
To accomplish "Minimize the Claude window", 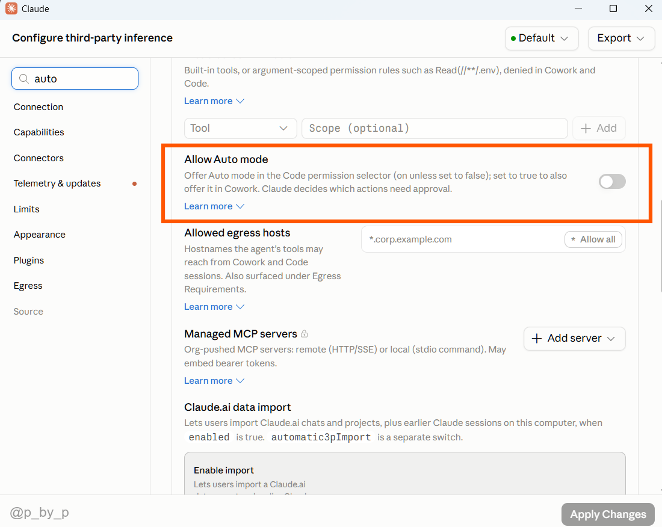I will pos(578,8).
